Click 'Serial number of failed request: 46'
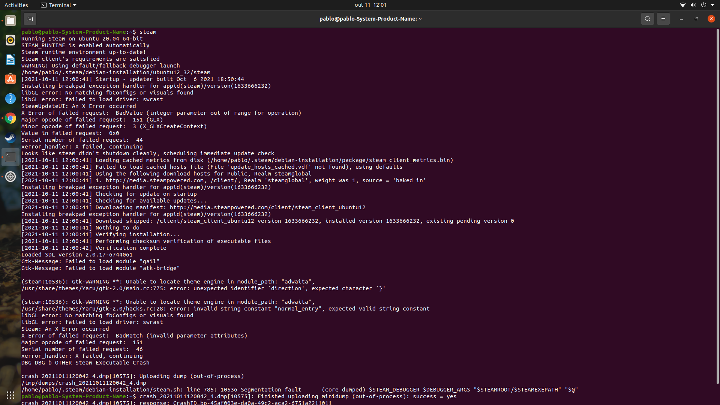720x405 pixels. click(82, 349)
